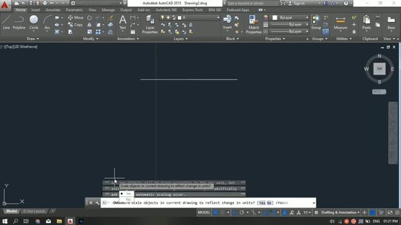Switch to the Parametric tab
This screenshot has height=225, width=401.
(74, 10)
